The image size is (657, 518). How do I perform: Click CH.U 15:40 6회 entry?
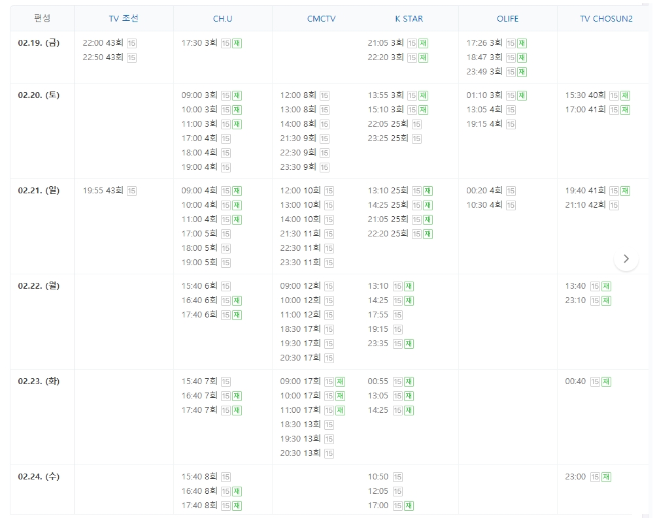[x=199, y=286]
